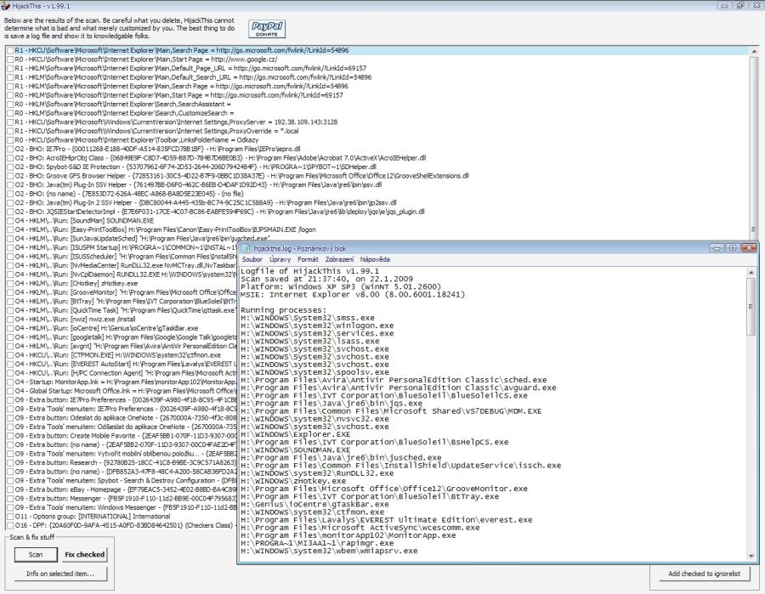The image size is (765, 594).
Task: Select the O9 Extra button Messenger row
Action: (126, 499)
